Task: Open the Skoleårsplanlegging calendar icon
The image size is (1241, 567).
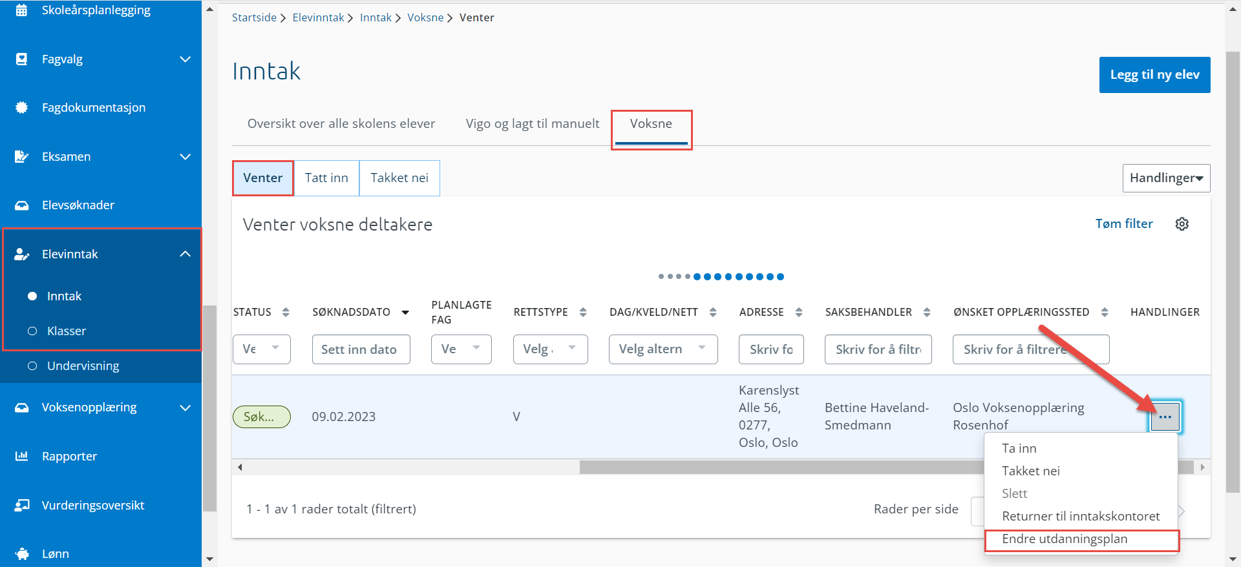Action: click(21, 10)
